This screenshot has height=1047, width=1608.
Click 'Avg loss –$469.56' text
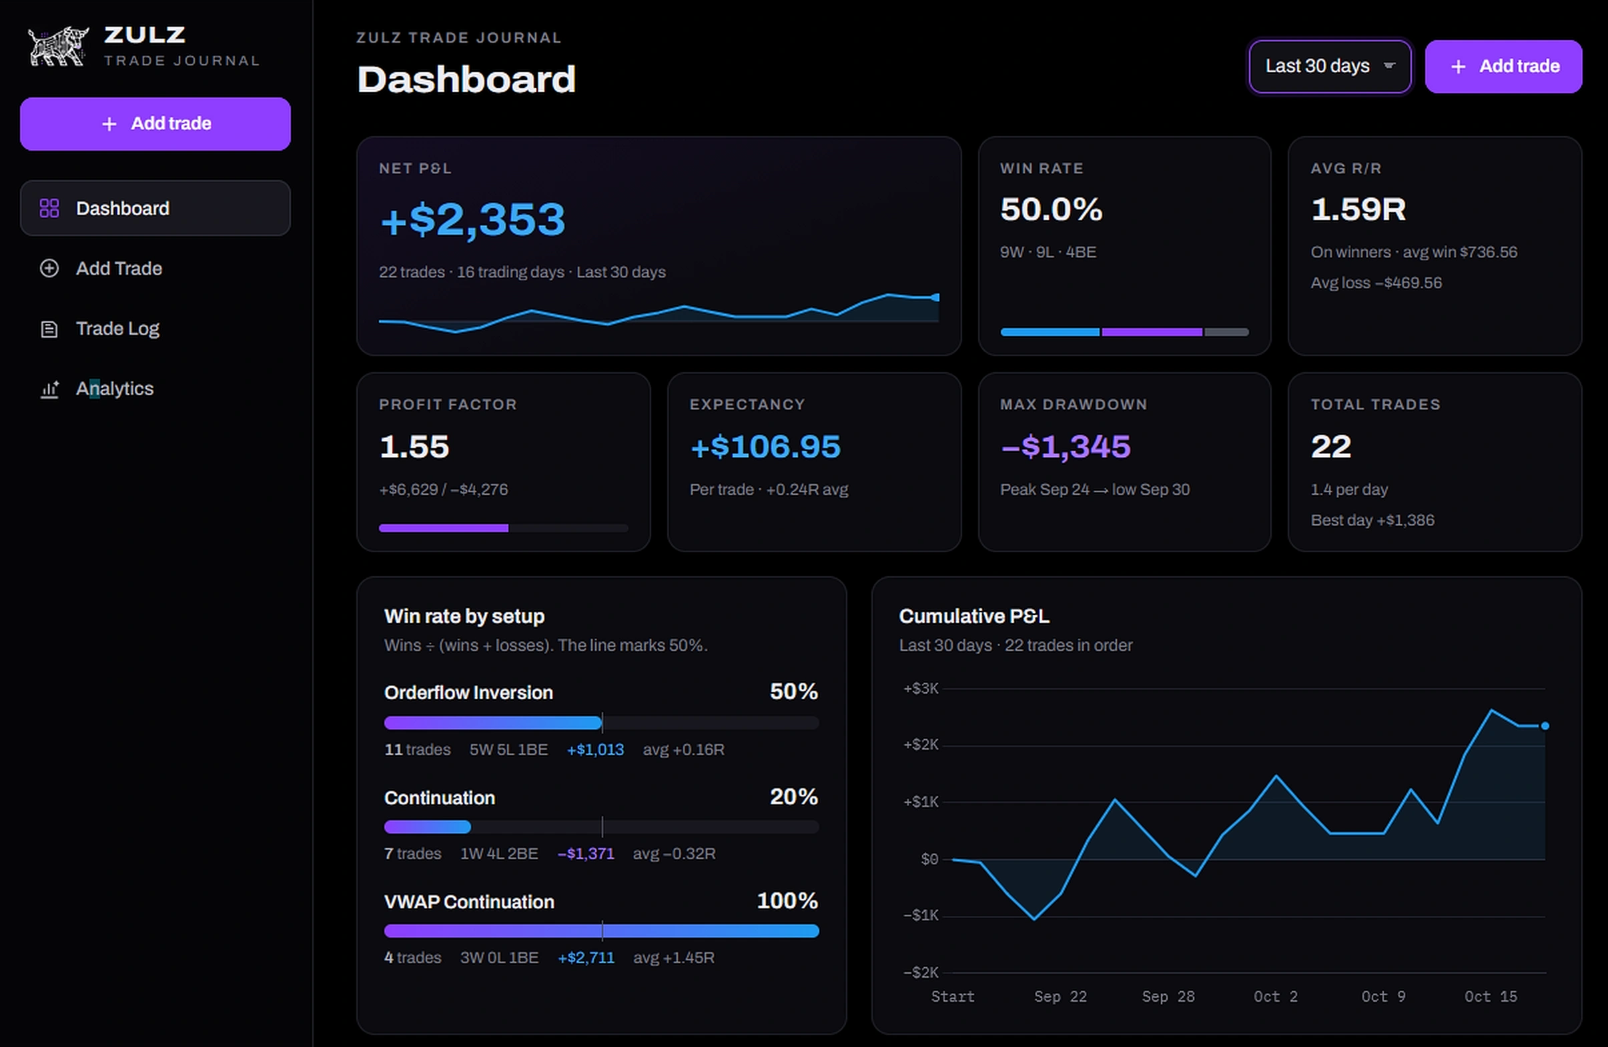[x=1376, y=282]
